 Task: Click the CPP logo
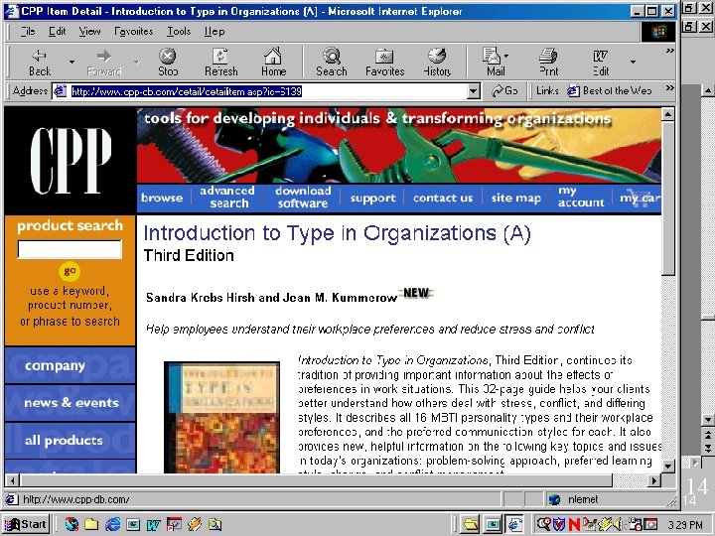[71, 161]
